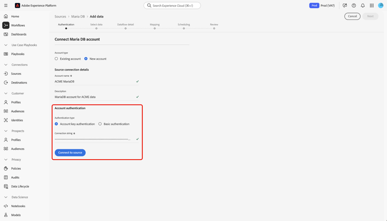Open the hamburger navigation menu

pyautogui.click(x=6, y=6)
